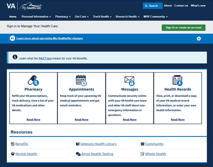Open the What's new page

coord(198,6)
